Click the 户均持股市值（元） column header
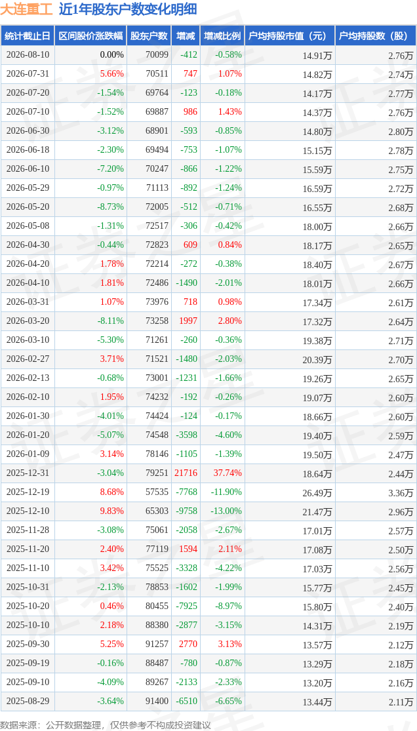This screenshot has height=731, width=417. pos(290,36)
